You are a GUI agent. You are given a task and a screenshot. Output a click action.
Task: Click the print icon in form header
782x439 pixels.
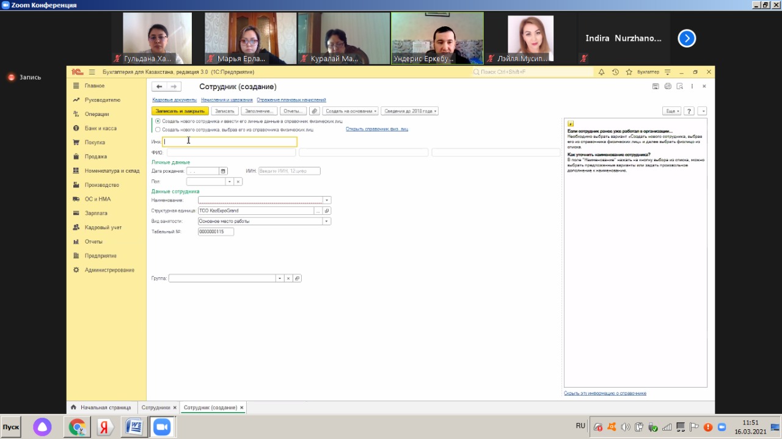pos(668,87)
